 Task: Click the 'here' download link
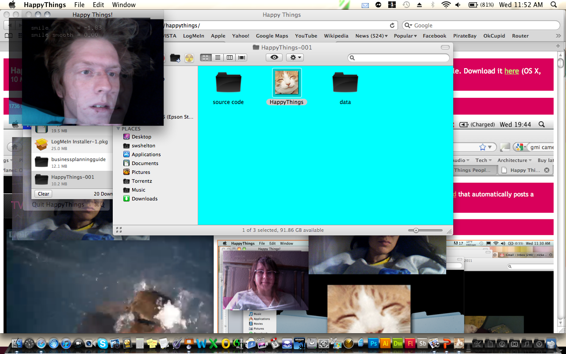point(512,71)
